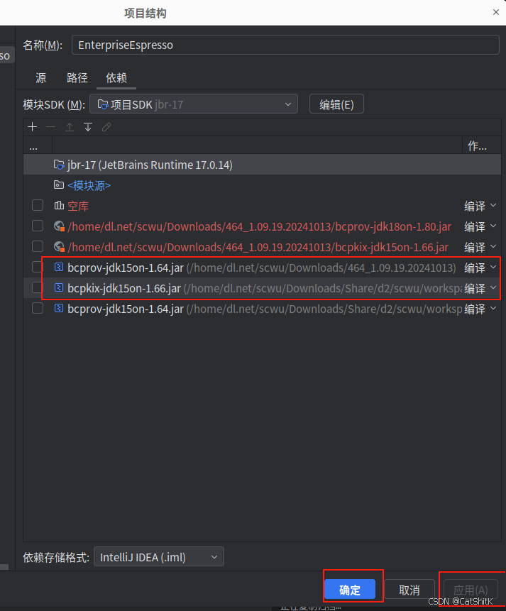Click the Remove dependency minus icon

[x=50, y=127]
